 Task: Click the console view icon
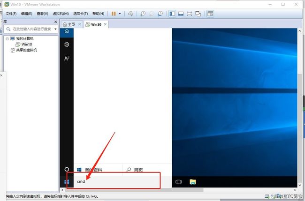coord(210,14)
